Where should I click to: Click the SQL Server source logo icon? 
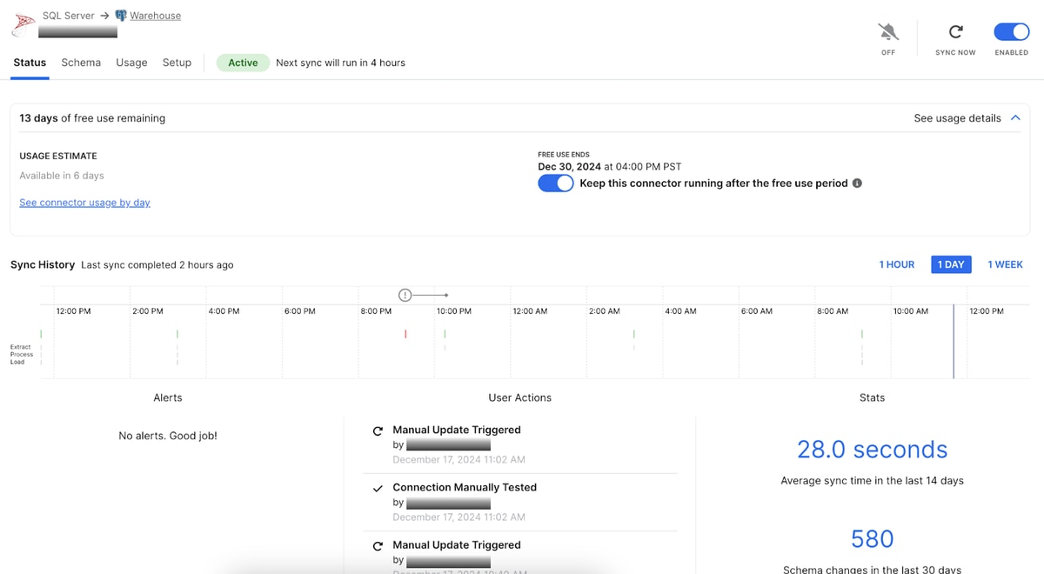[x=23, y=23]
